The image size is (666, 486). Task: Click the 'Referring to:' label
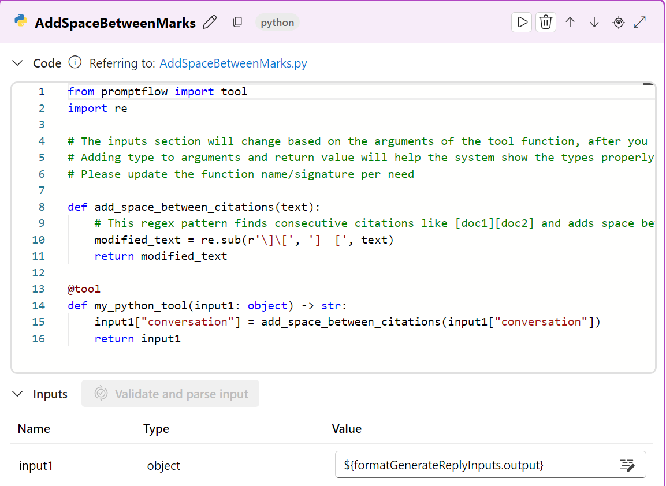[122, 63]
